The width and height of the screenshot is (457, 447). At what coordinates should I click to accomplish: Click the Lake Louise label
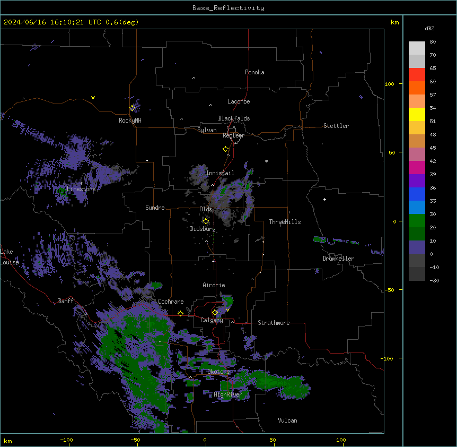(10, 257)
